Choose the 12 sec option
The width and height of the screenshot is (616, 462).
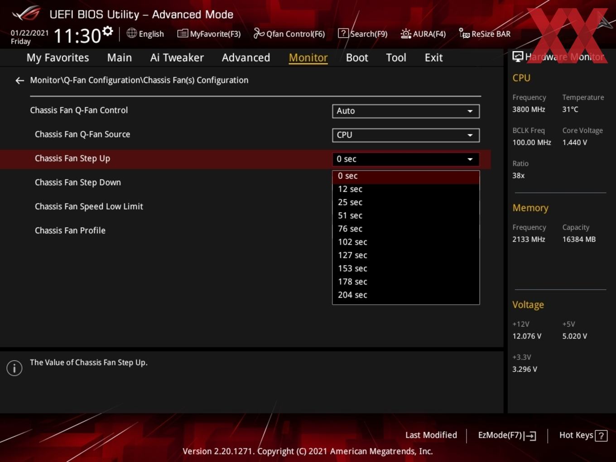click(406, 189)
